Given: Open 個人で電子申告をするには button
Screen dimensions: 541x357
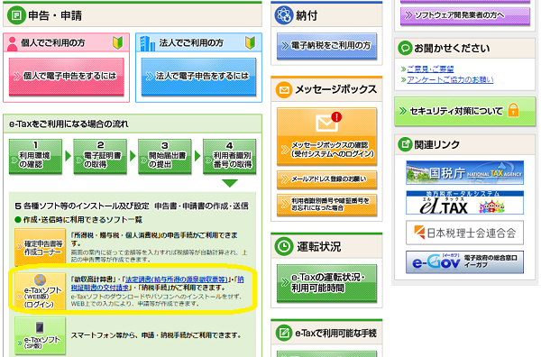Looking at the screenshot, I should (66, 77).
